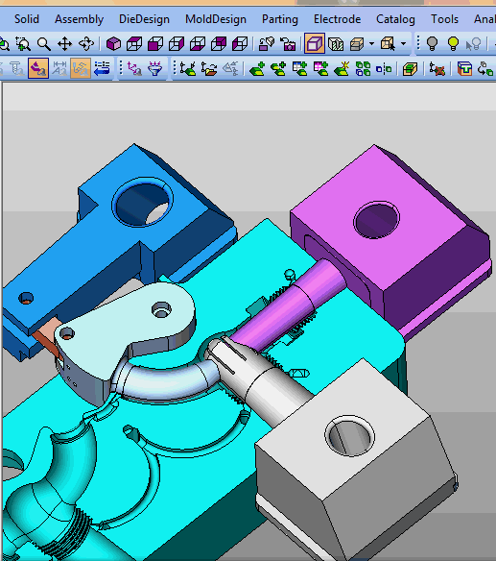Click the camera snapshot view icon
Screen dimensions: 496x561
tap(288, 44)
